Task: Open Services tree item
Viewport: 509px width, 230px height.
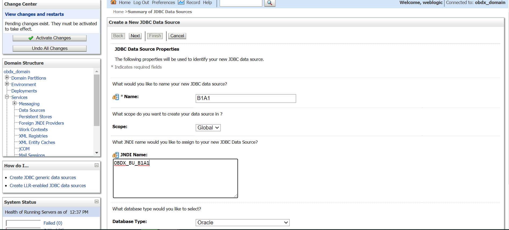Action: (x=19, y=97)
